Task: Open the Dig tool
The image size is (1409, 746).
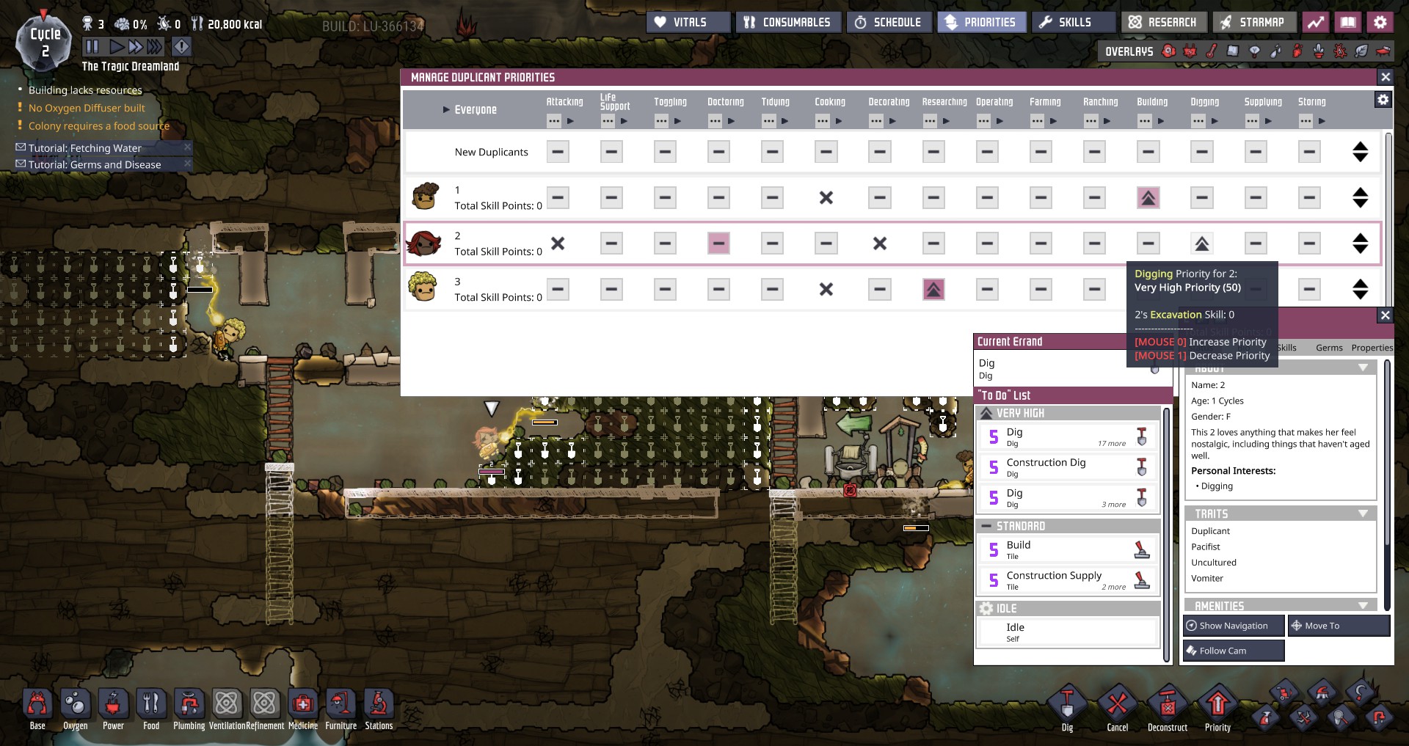Action: pyautogui.click(x=1067, y=706)
